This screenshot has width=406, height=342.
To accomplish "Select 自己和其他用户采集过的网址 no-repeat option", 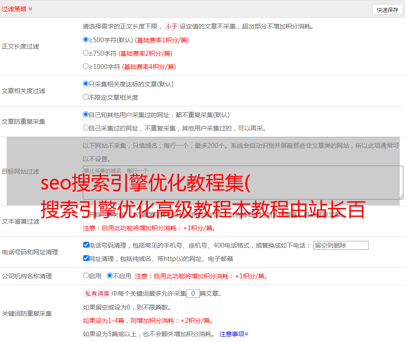I will (86, 114).
